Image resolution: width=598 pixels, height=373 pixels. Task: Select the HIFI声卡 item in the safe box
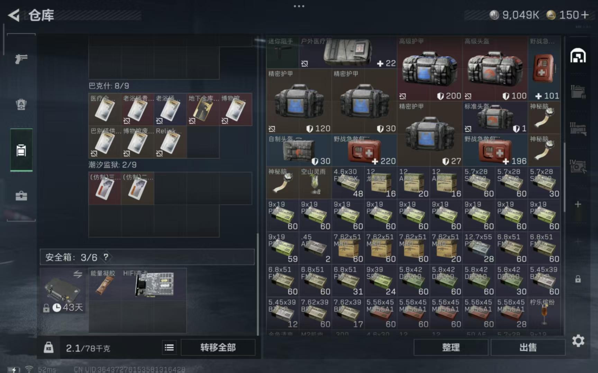tap(154, 284)
